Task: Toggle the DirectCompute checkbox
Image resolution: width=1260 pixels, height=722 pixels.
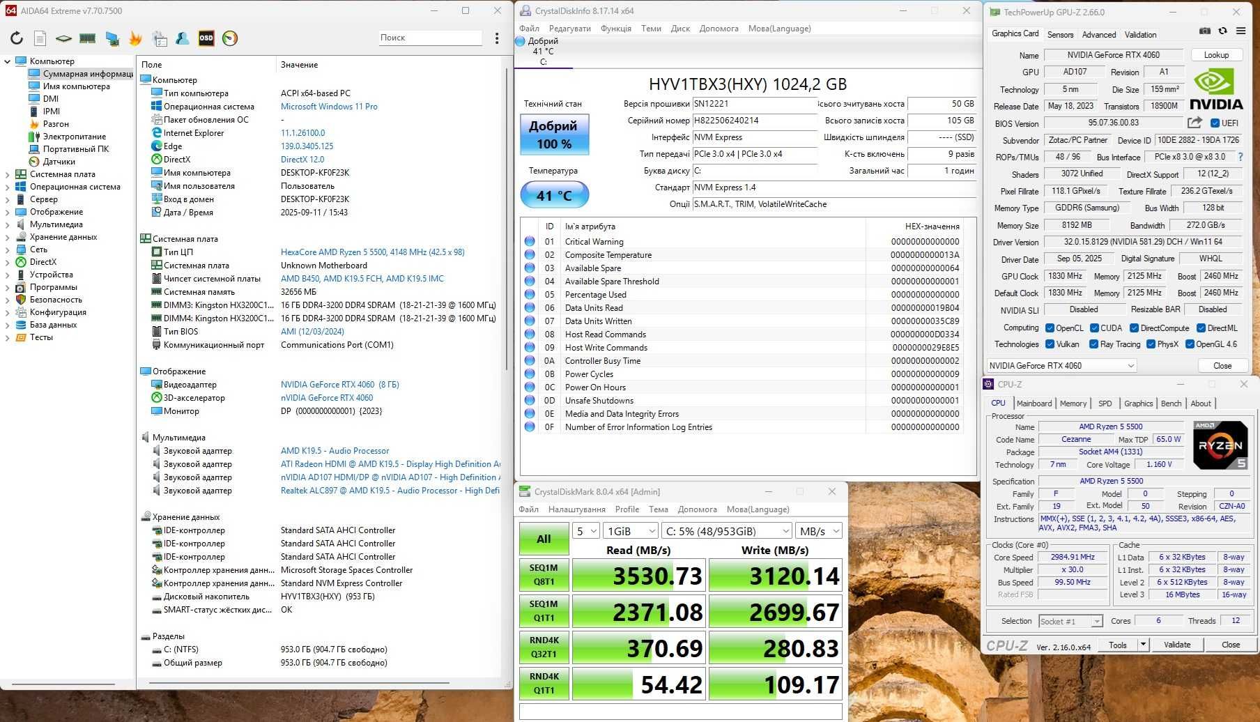Action: [x=1134, y=328]
